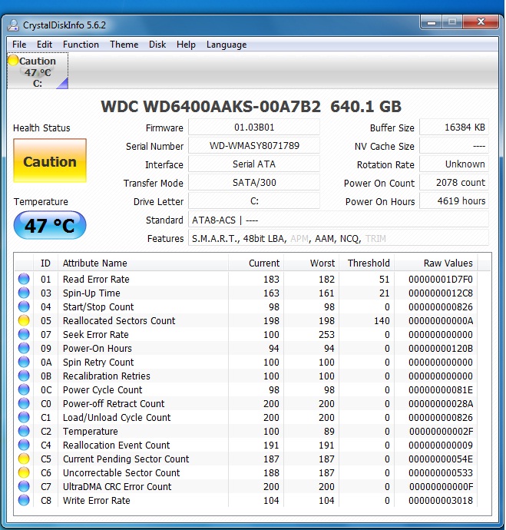
Task: Click the blue status icon for Write Error Rate
Action: 24,501
